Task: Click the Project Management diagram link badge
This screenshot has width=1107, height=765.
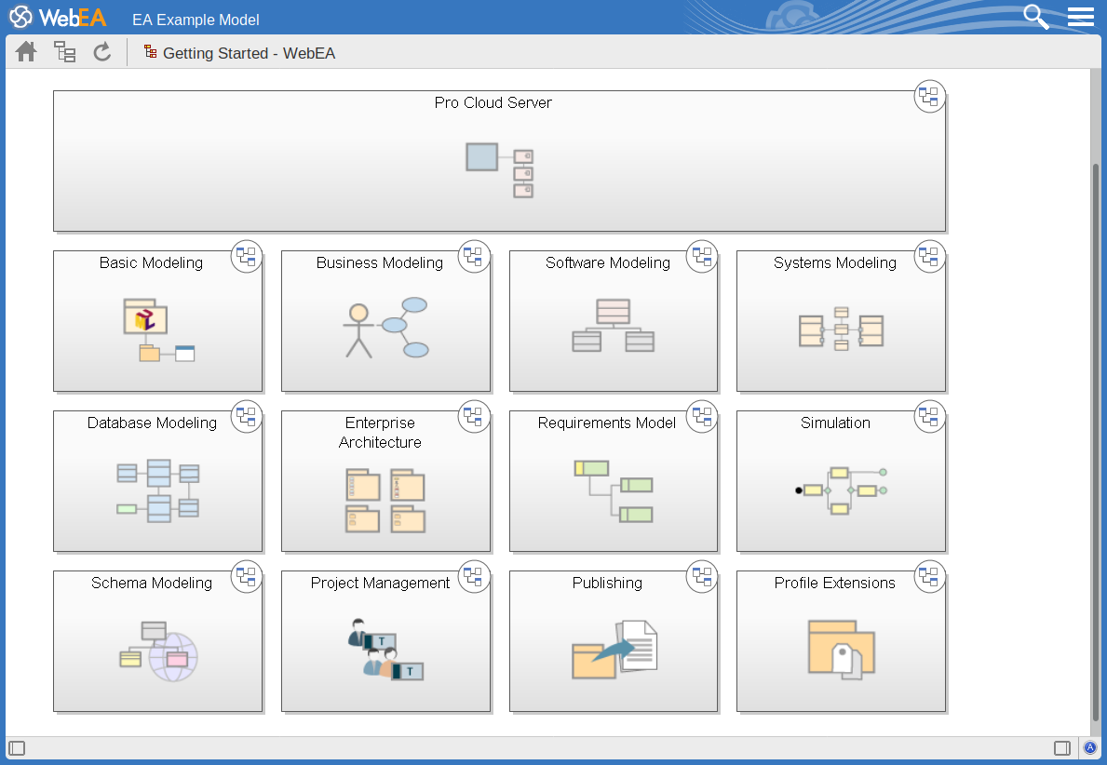Action: [x=474, y=577]
